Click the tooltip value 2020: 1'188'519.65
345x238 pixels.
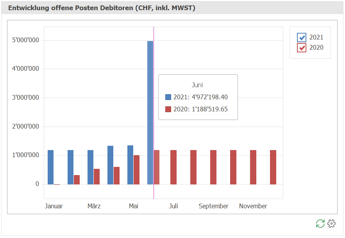(200, 109)
